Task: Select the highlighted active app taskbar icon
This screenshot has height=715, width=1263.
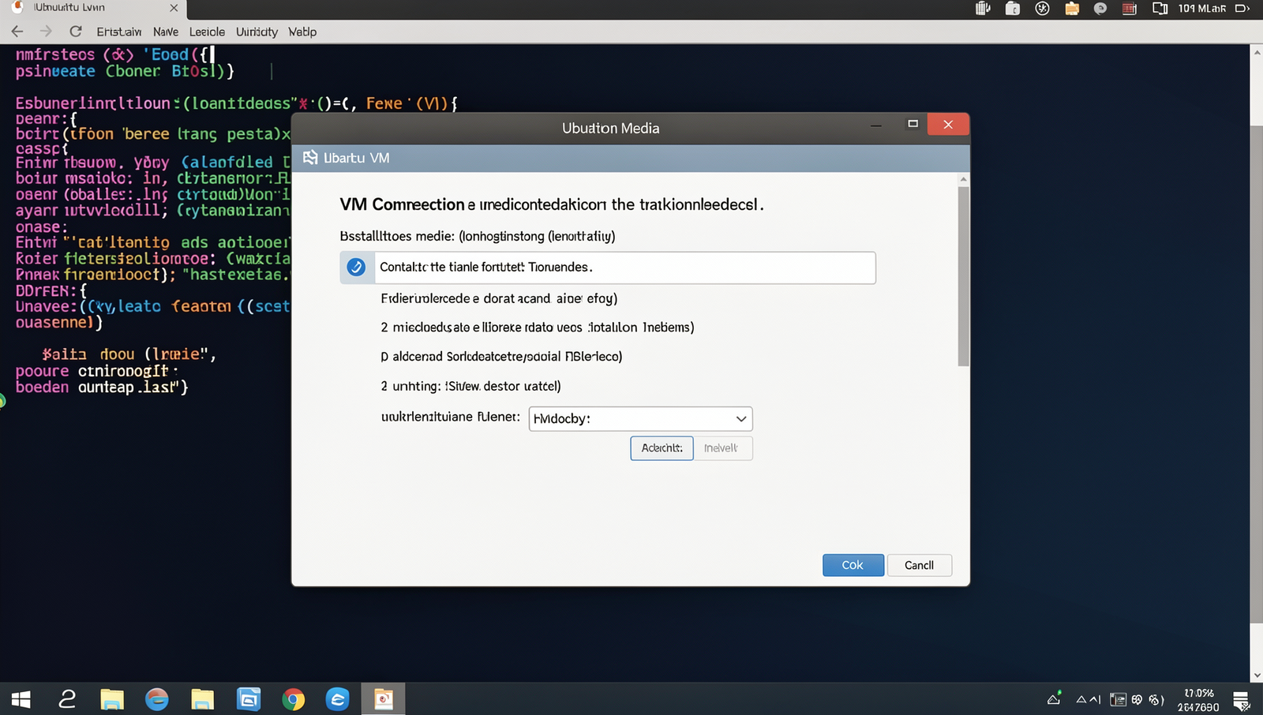Action: [384, 699]
